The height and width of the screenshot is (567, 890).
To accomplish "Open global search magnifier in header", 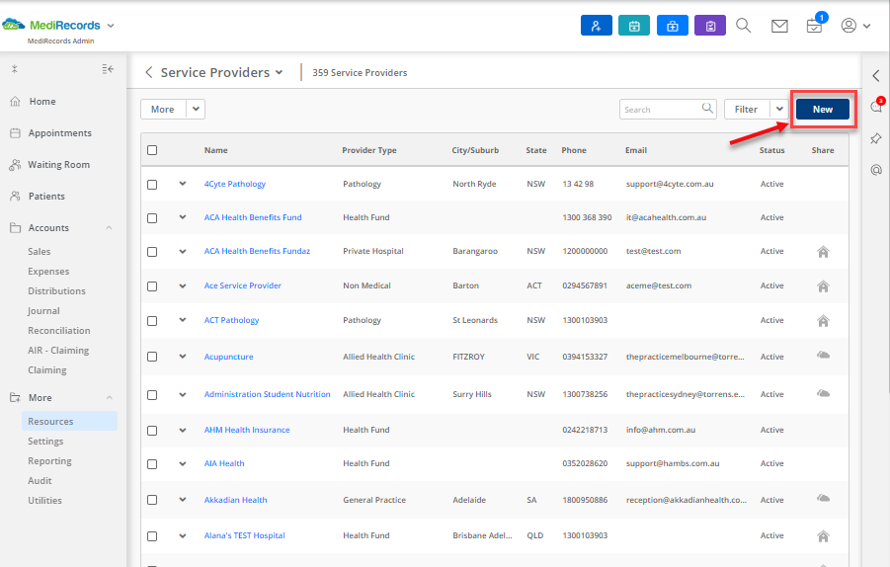I will pyautogui.click(x=744, y=26).
